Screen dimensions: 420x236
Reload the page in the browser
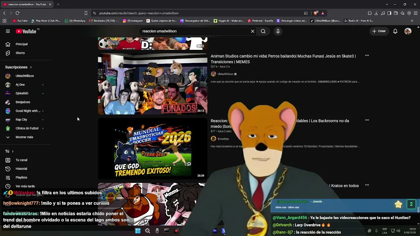17,13
